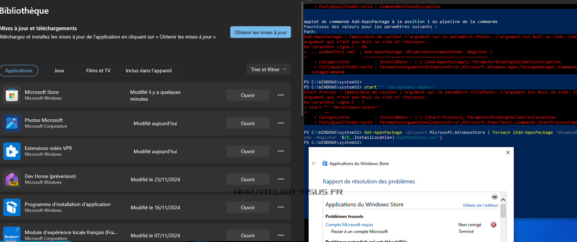The image size is (577, 242).
Task: Close the troubleshooter dialog
Action: [x=508, y=152]
